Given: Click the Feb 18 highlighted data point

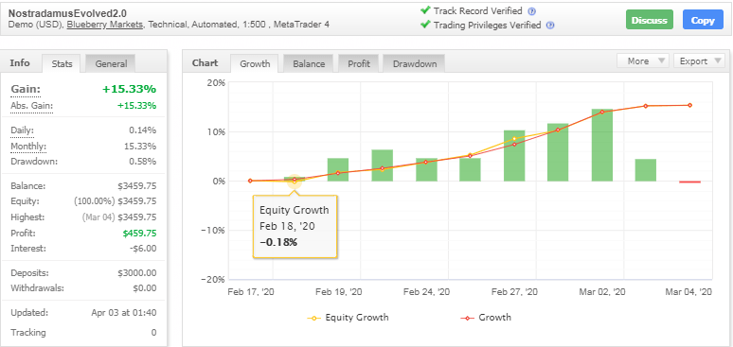Looking at the screenshot, I should 294,180.
